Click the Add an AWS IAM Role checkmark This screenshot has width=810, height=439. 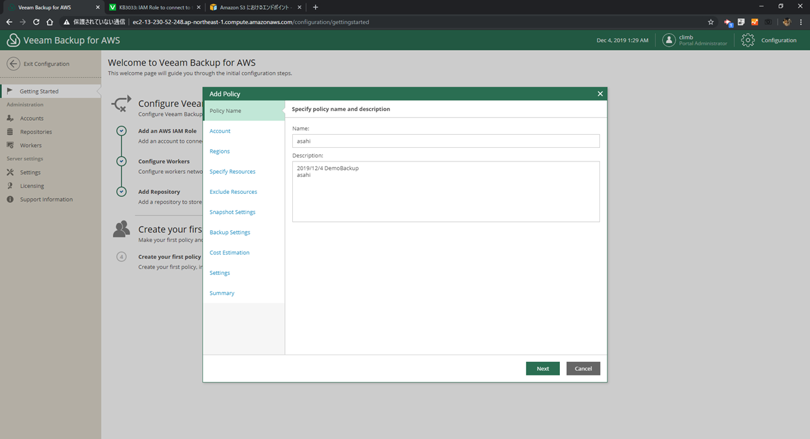(121, 131)
